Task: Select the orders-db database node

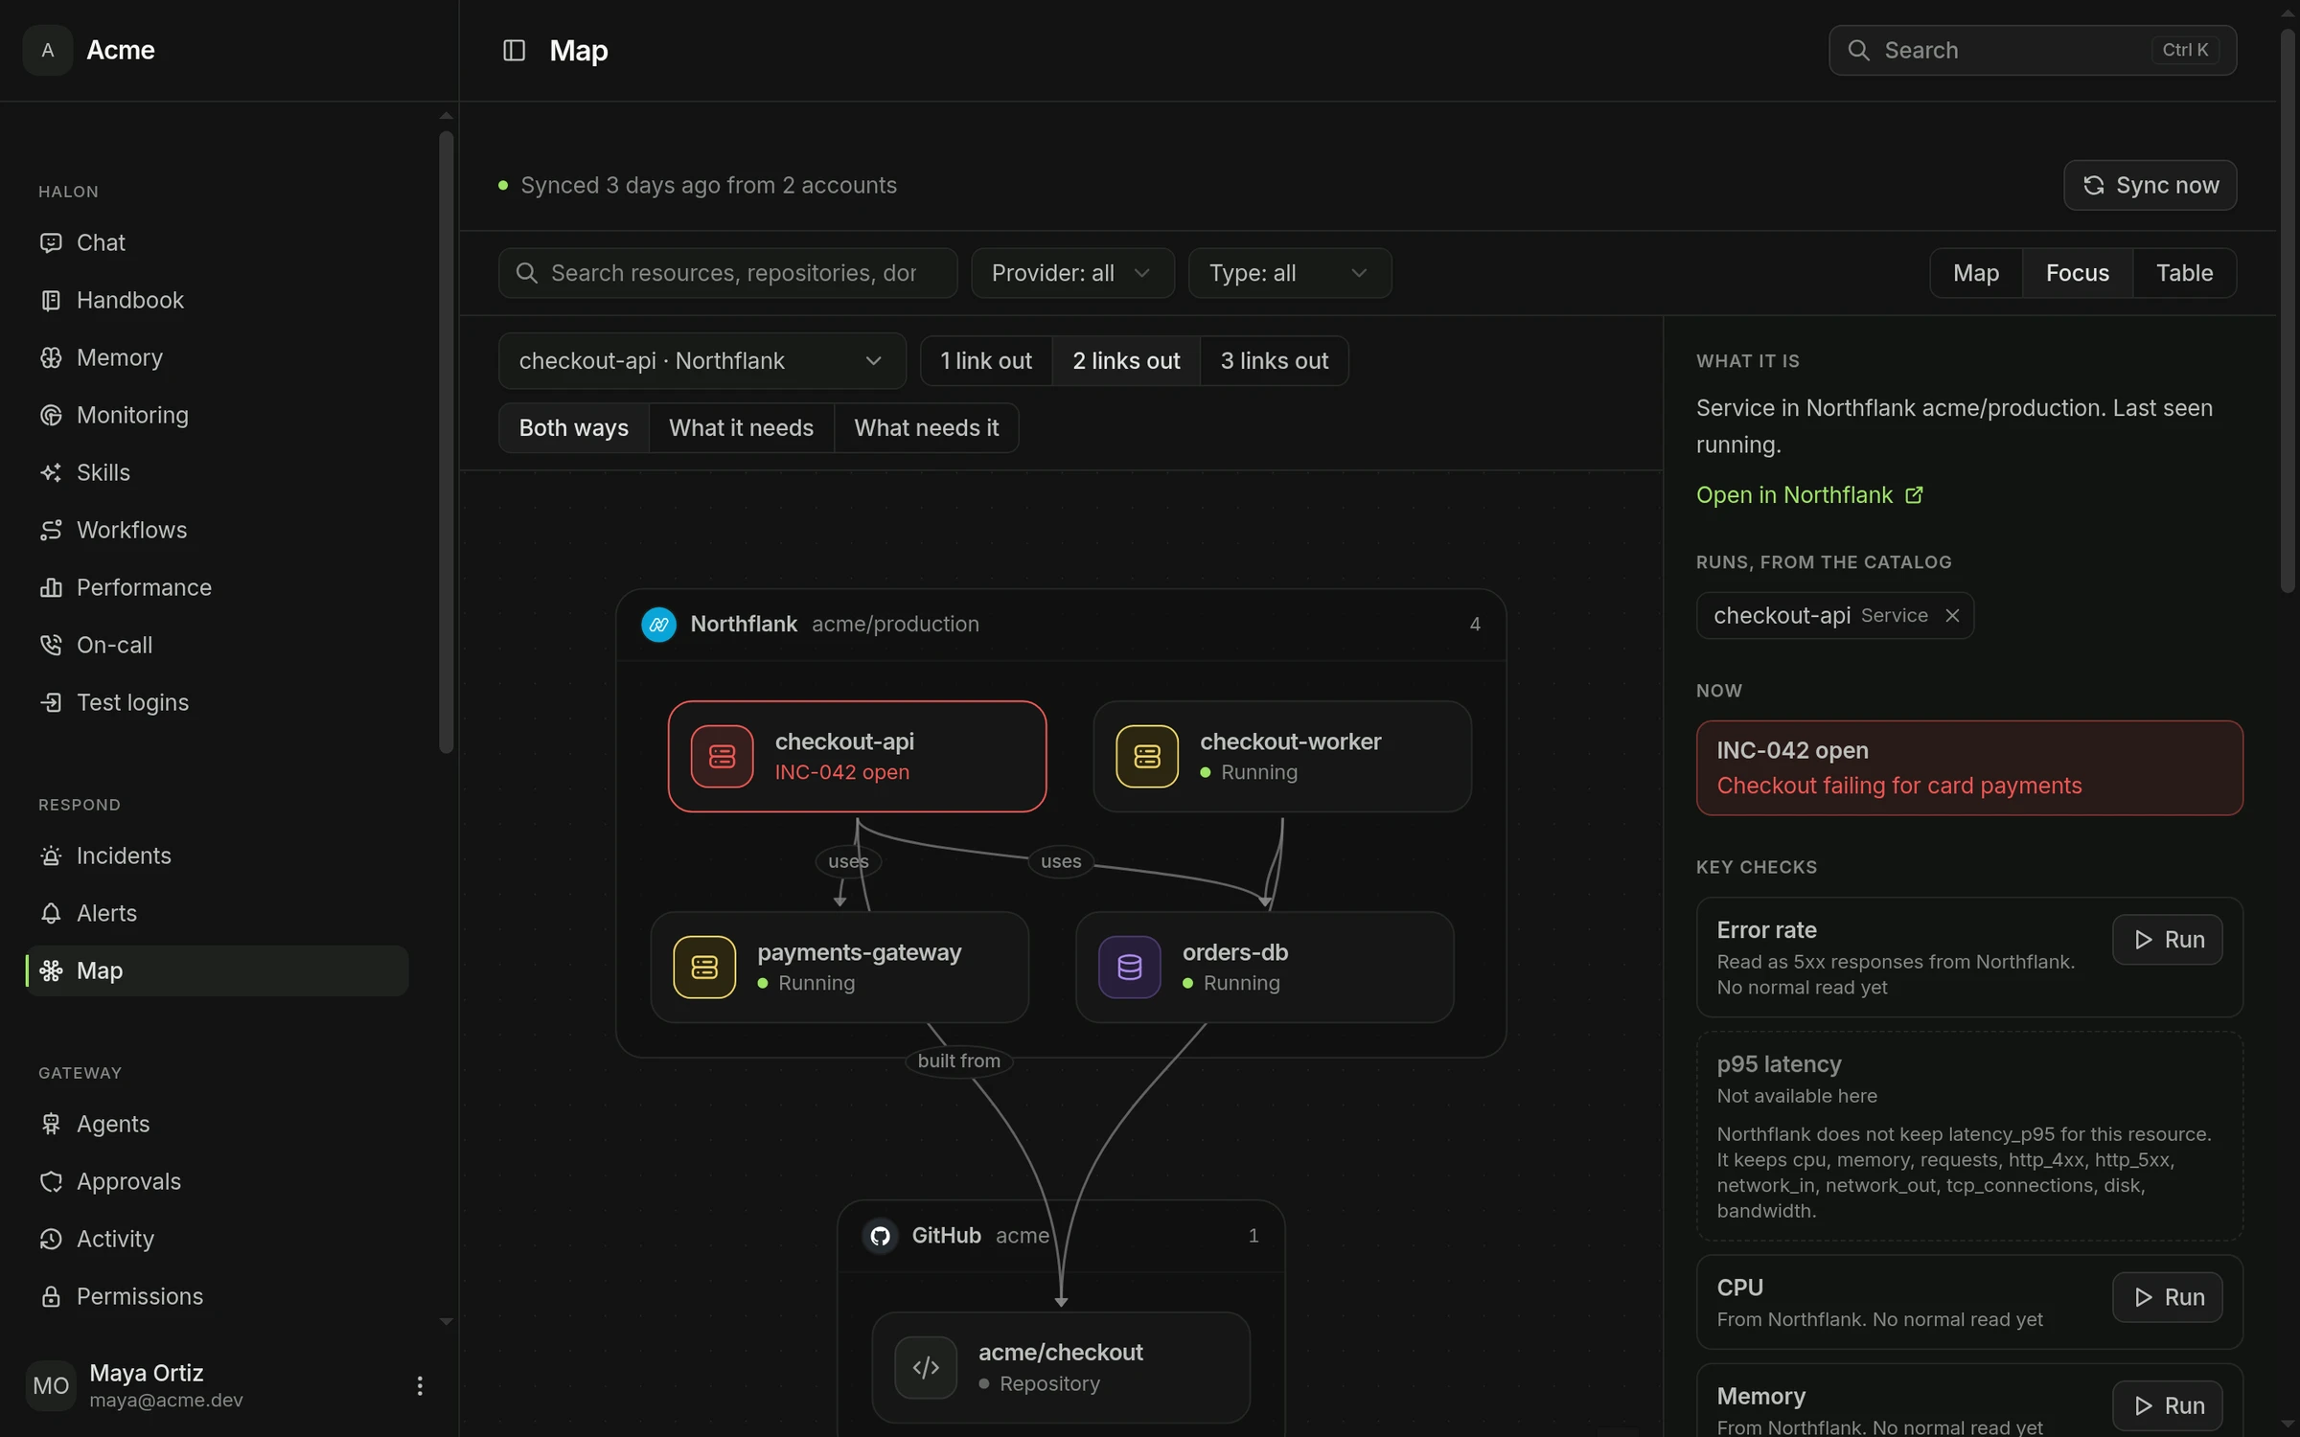Action: click(x=1264, y=967)
